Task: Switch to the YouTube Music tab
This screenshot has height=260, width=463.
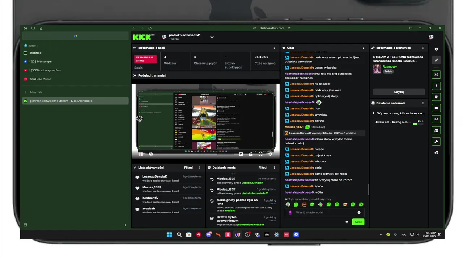Action: pos(75,79)
